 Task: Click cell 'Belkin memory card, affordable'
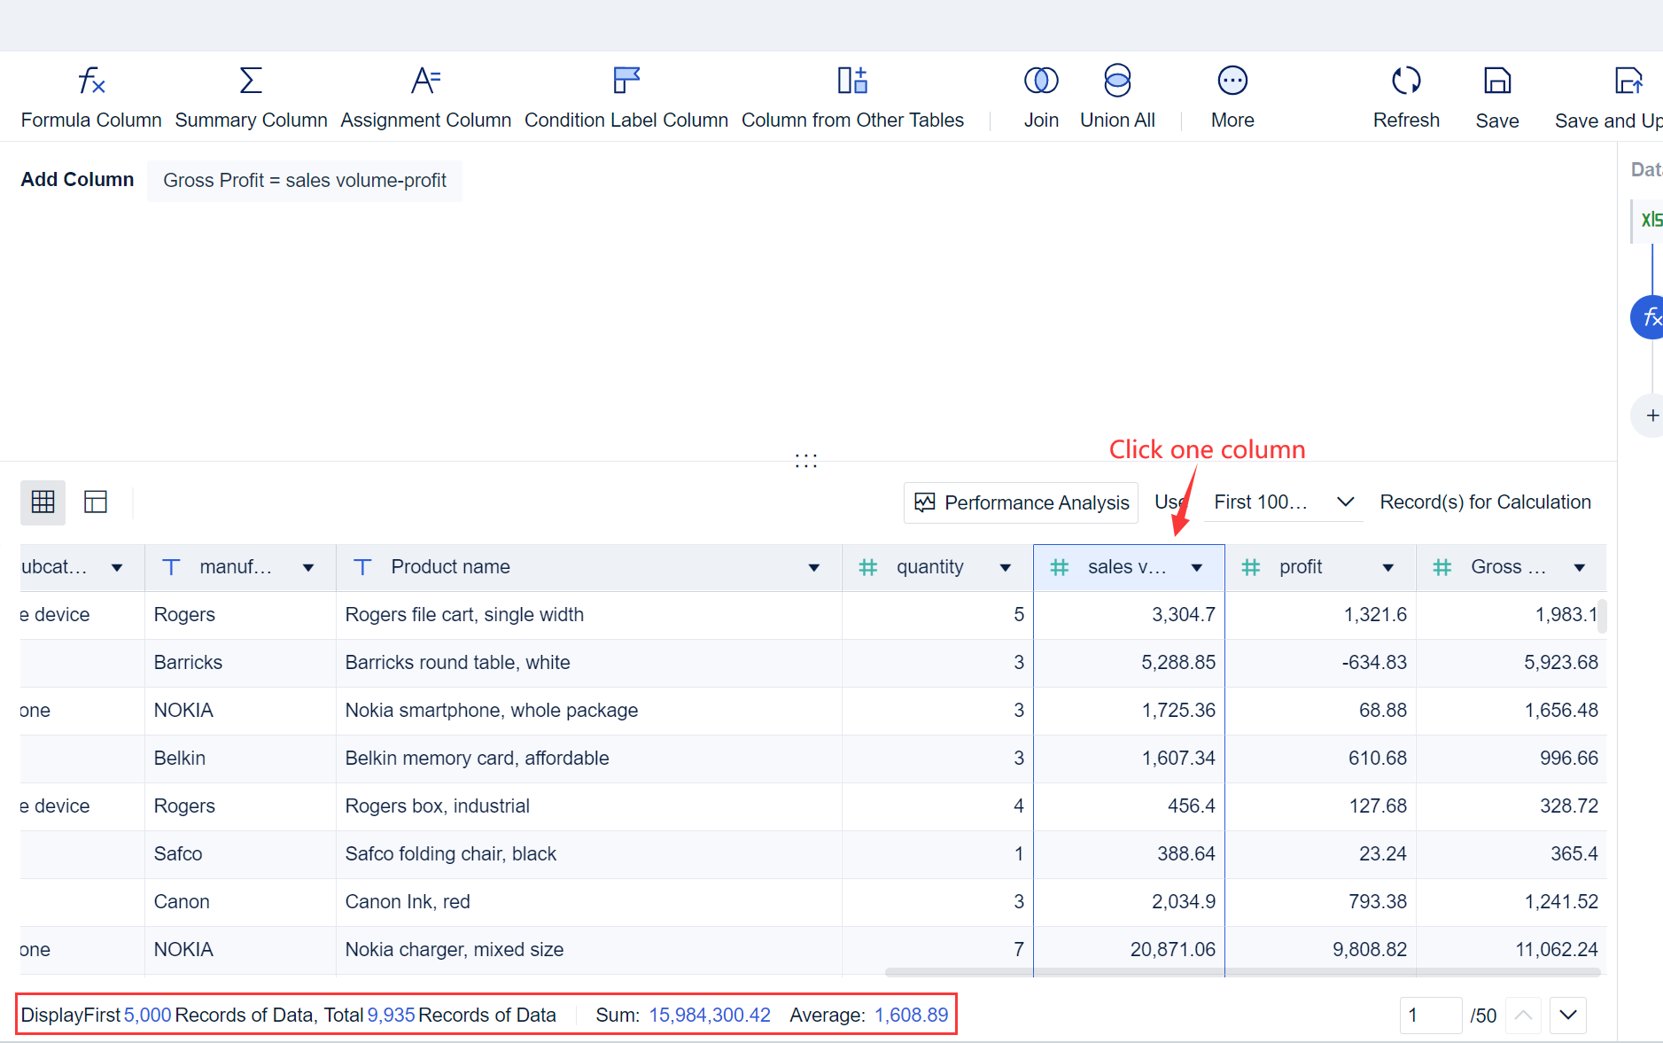coord(589,759)
